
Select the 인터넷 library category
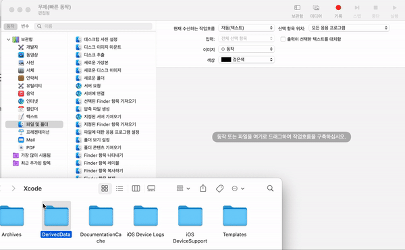32,101
